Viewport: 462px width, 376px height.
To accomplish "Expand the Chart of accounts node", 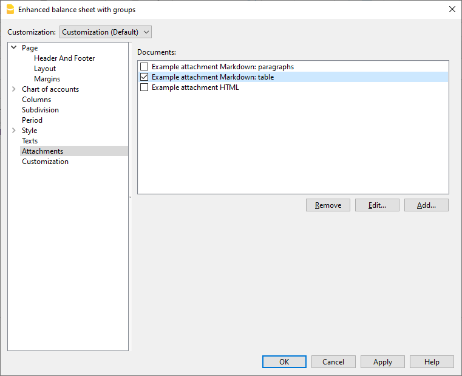I will point(14,89).
